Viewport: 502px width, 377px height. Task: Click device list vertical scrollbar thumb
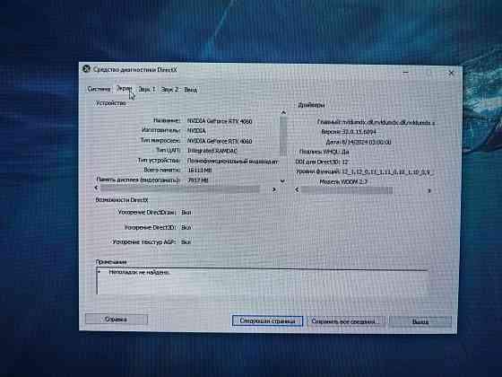tap(283, 136)
